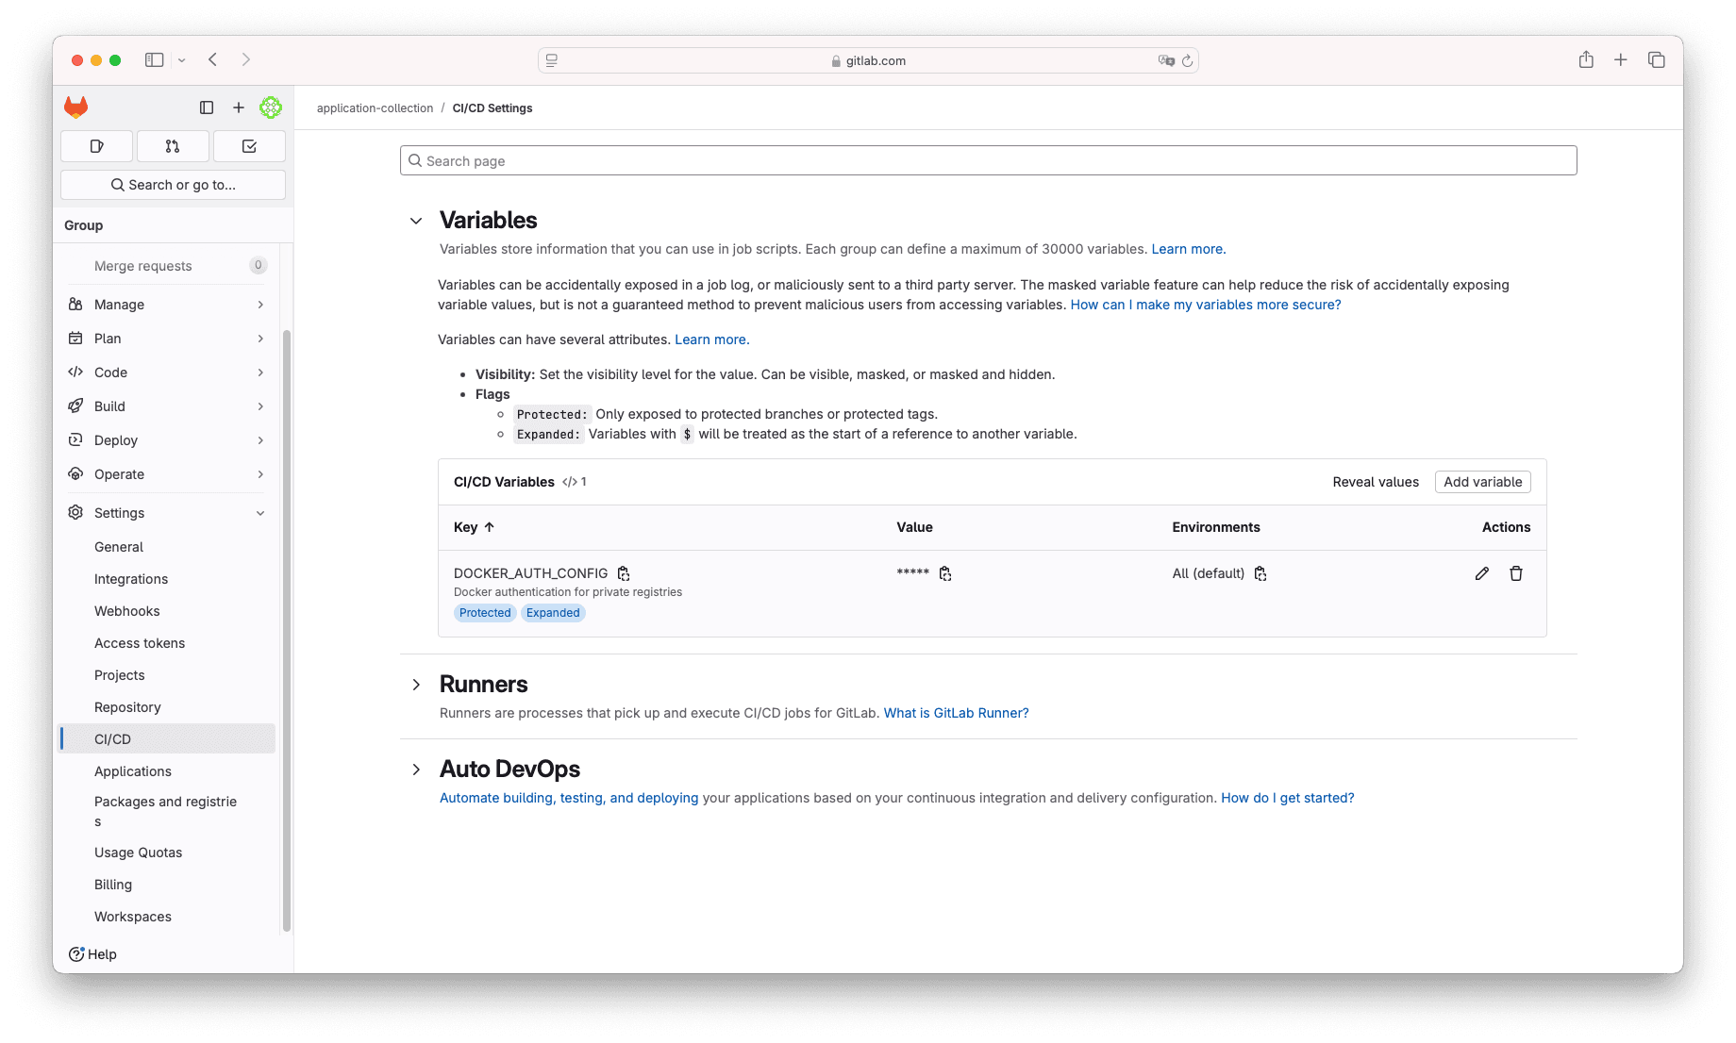Expand the Runners section
Image resolution: width=1736 pixels, height=1043 pixels.
(416, 685)
